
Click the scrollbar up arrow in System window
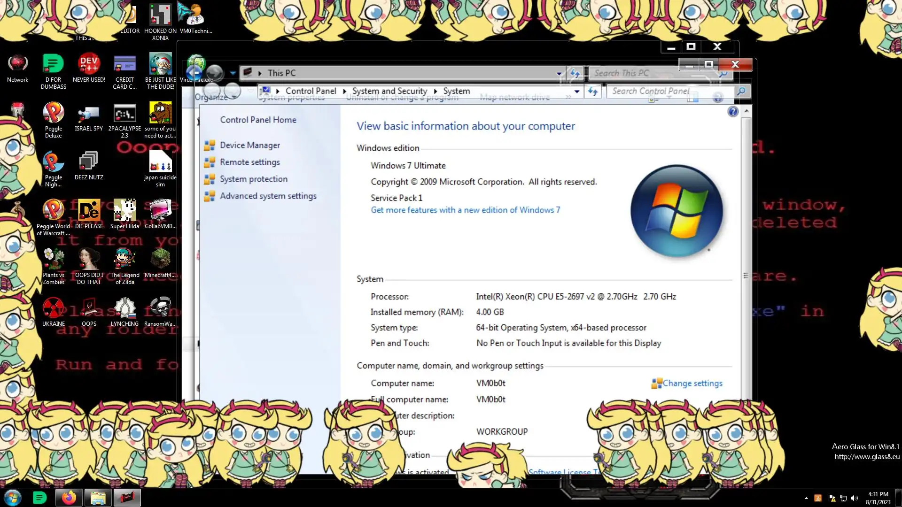[746, 111]
